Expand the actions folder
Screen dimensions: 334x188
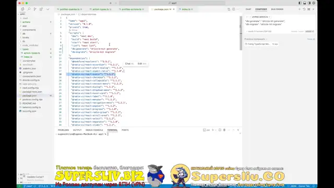(x=26, y=22)
